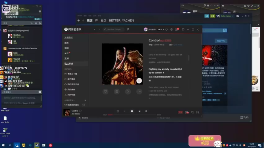Open 本地与下载 in sidebar
The height and width of the screenshot is (148, 264).
72,74
